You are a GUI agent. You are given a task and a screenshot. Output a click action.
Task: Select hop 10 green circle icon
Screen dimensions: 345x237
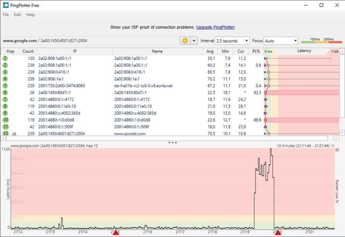(x=6, y=120)
